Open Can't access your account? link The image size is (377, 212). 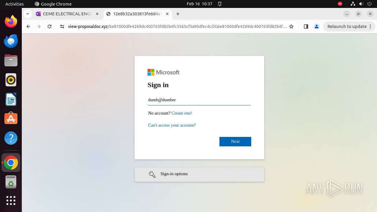coord(172,125)
